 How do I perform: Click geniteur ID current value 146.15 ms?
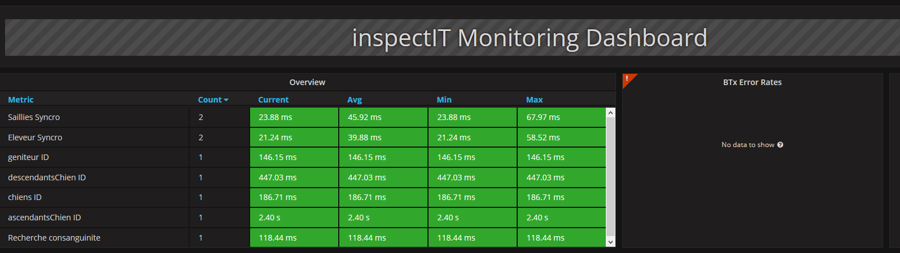(294, 157)
